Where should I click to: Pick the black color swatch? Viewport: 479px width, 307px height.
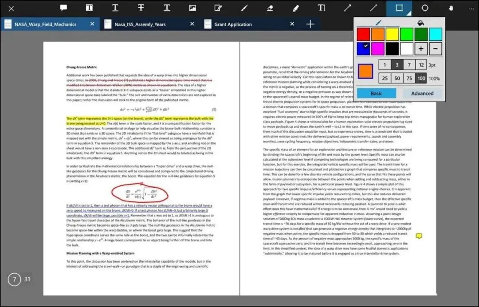(392, 49)
